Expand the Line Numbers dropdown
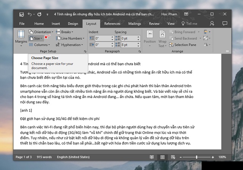 (x=71, y=39)
